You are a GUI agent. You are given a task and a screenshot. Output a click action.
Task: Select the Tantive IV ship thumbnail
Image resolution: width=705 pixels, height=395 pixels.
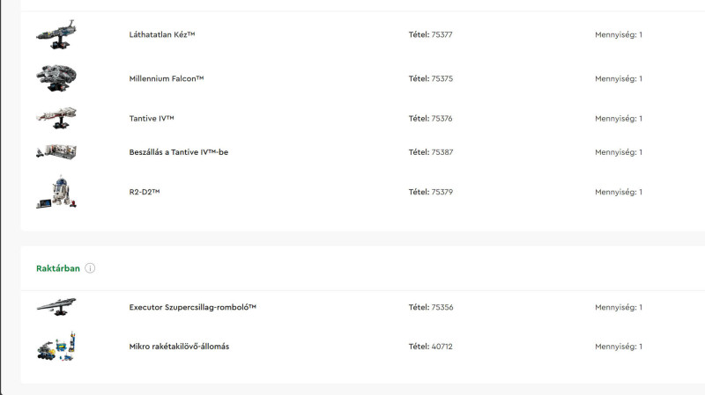(x=56, y=118)
